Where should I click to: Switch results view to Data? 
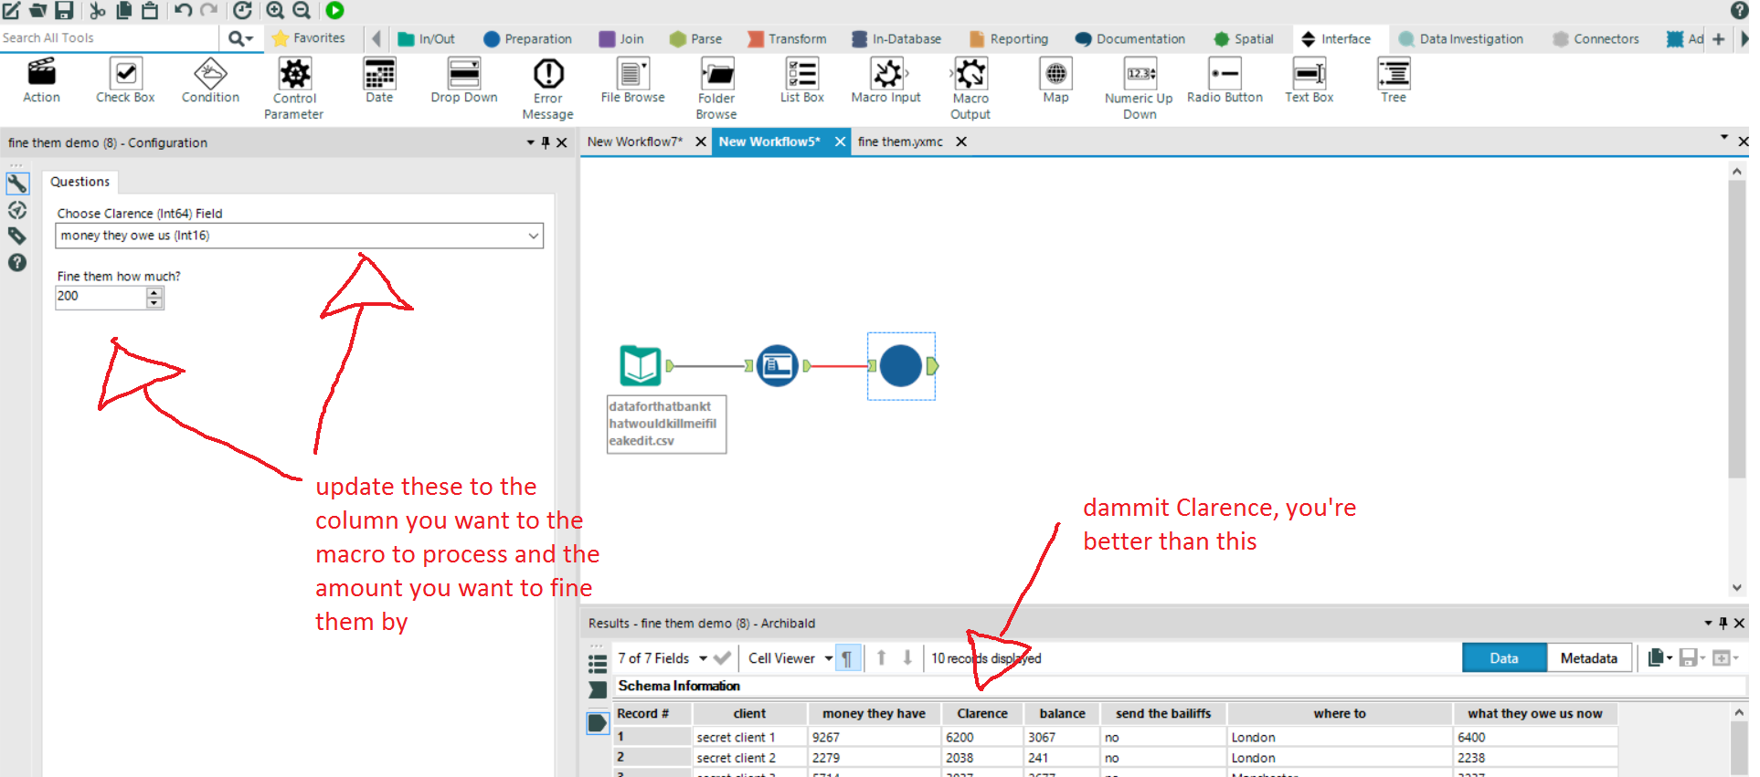1504,658
